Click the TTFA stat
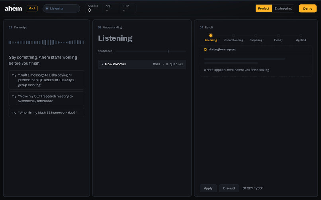 127,8
